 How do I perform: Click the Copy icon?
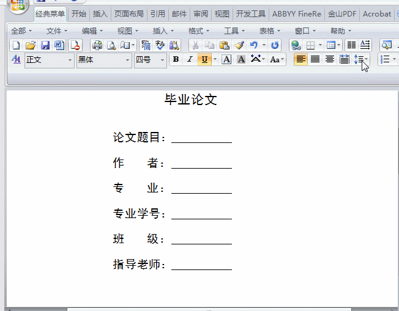[210, 45]
